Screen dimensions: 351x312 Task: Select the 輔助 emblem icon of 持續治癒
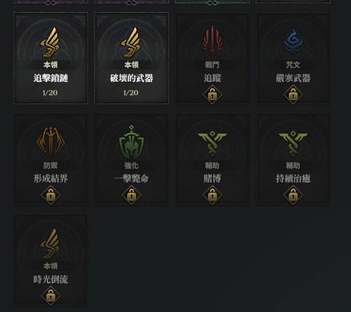pos(293,143)
